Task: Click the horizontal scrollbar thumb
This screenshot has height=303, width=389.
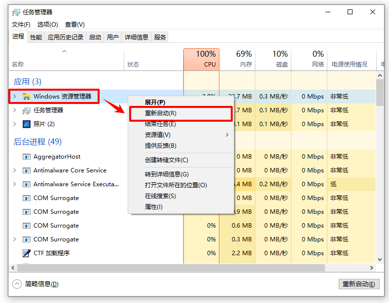Action: [171, 268]
